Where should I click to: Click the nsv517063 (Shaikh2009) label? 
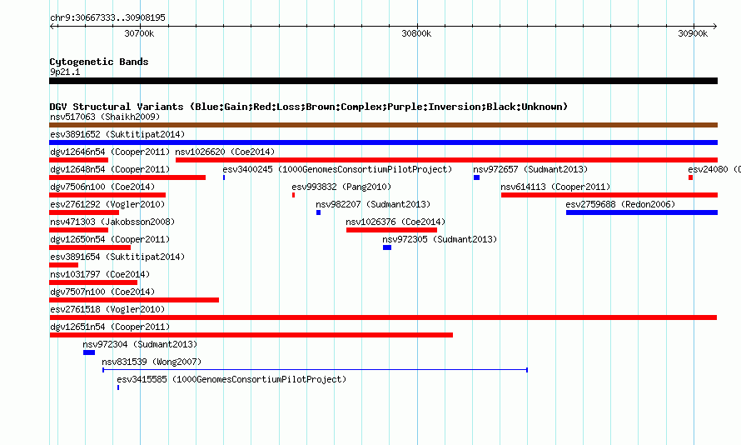tap(105, 117)
